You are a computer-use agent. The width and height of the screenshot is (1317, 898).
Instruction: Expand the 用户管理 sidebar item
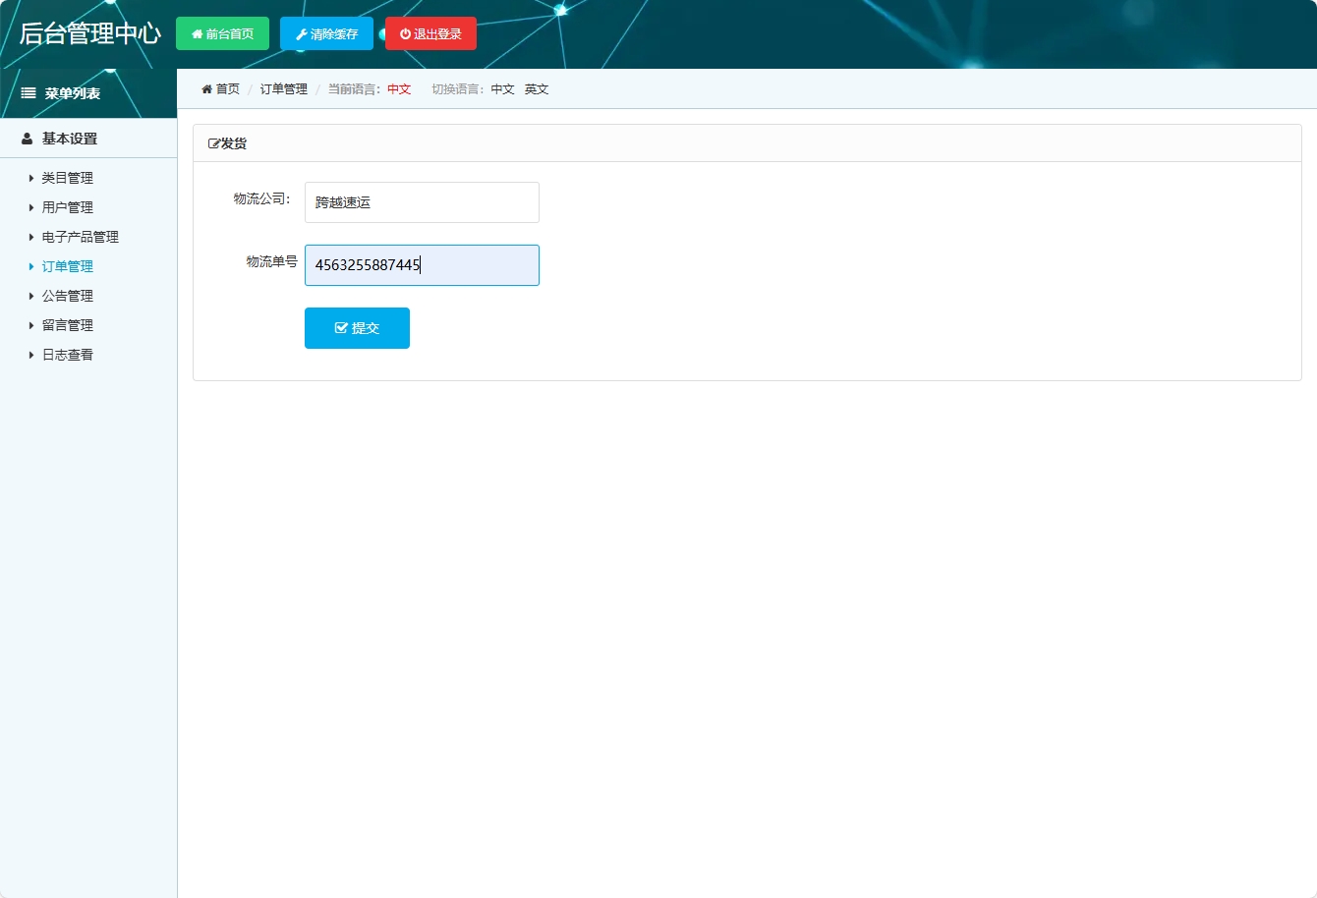pos(67,207)
